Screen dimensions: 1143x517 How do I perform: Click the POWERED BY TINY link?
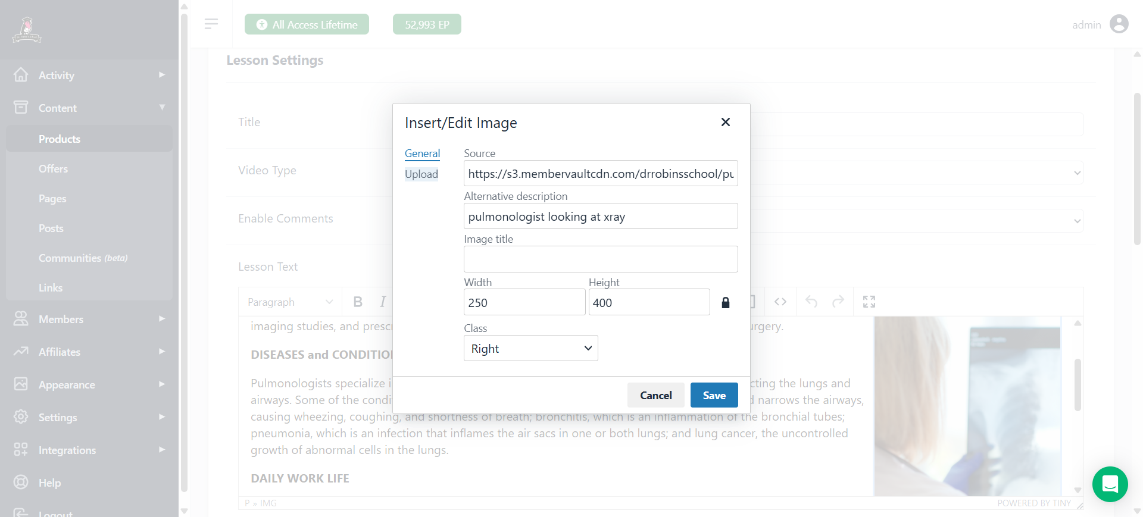[1034, 503]
